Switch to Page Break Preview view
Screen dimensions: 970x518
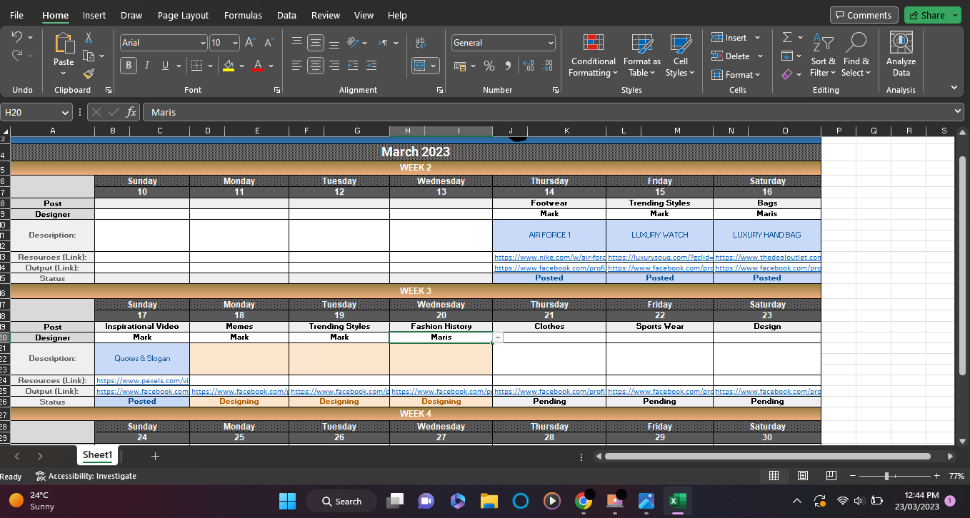pyautogui.click(x=831, y=476)
